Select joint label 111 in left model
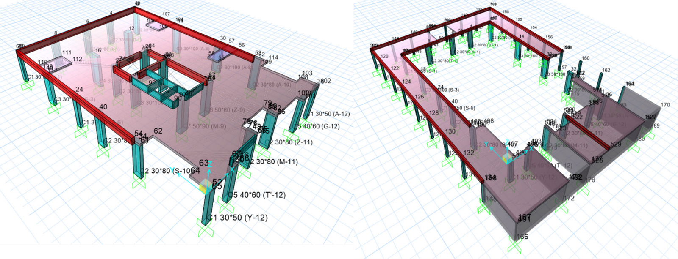Viewport: 678px width, 259px height. click(67, 52)
